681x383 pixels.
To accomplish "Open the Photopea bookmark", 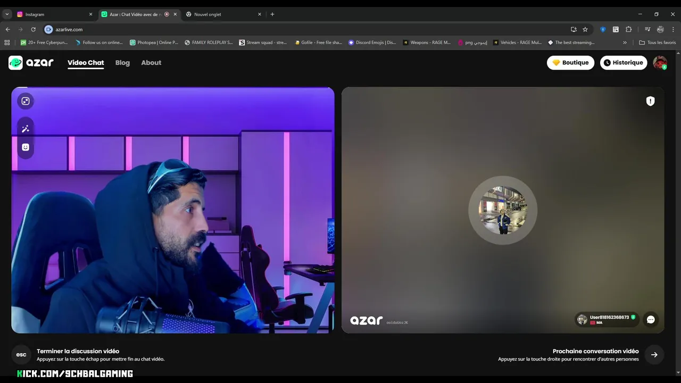I will tap(154, 43).
